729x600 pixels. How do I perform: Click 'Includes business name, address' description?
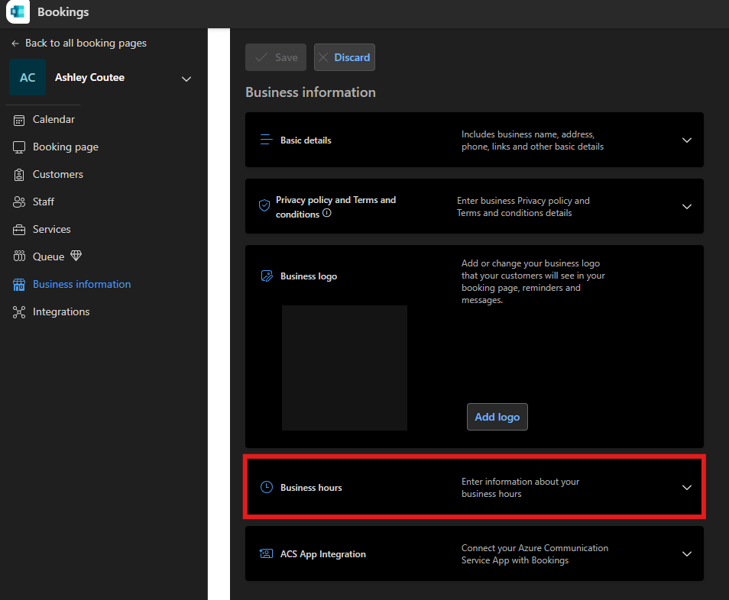click(x=533, y=140)
